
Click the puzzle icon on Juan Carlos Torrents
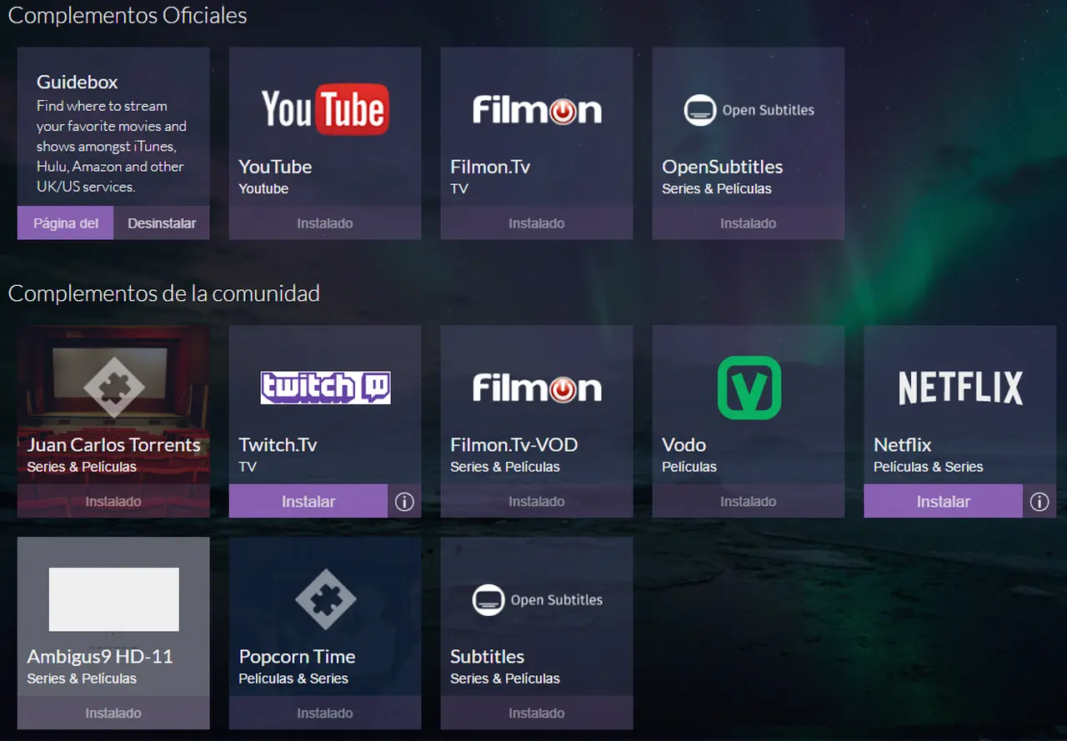[x=113, y=388]
